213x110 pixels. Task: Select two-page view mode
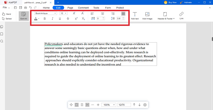[x=82, y=105]
